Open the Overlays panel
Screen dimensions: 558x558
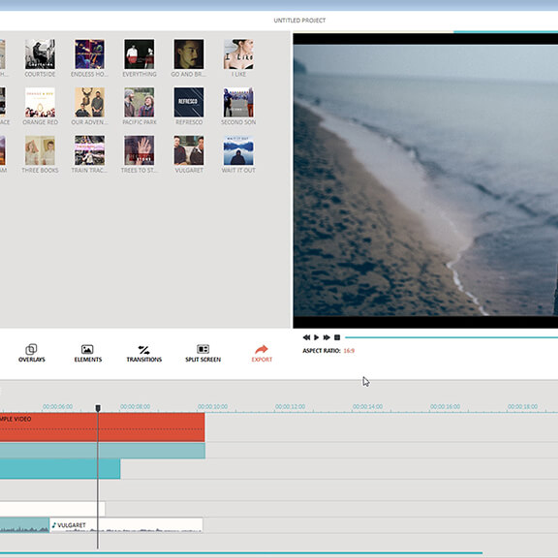(32, 353)
